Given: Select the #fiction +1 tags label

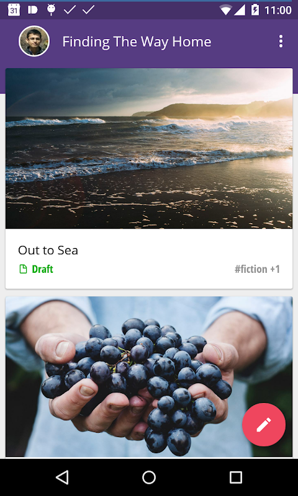Looking at the screenshot, I should pyautogui.click(x=257, y=269).
